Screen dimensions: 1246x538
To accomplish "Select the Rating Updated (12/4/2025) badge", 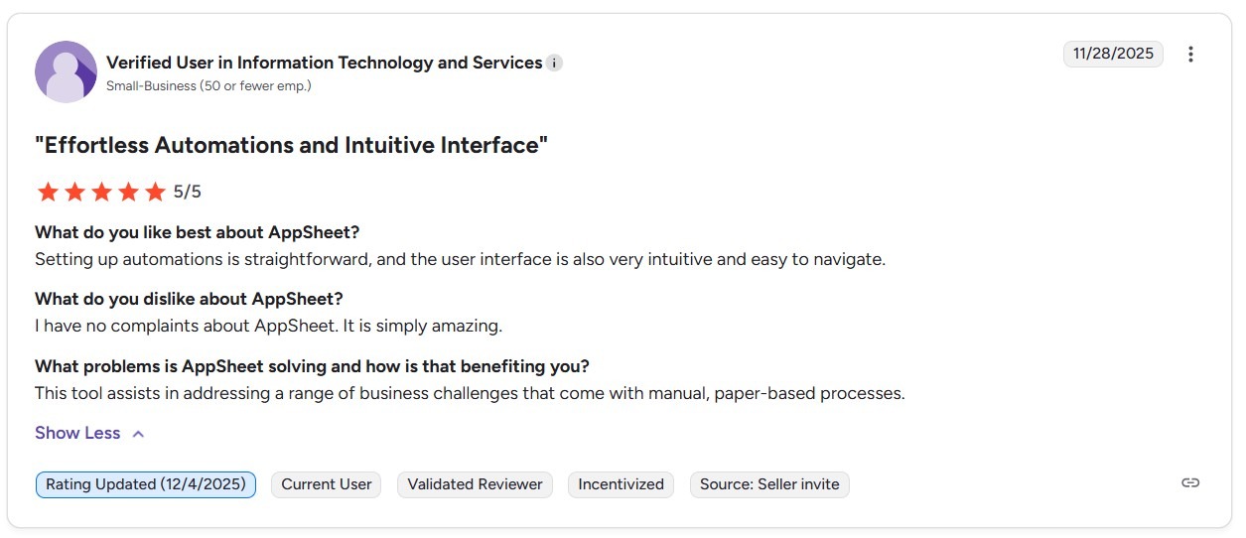I will 146,484.
